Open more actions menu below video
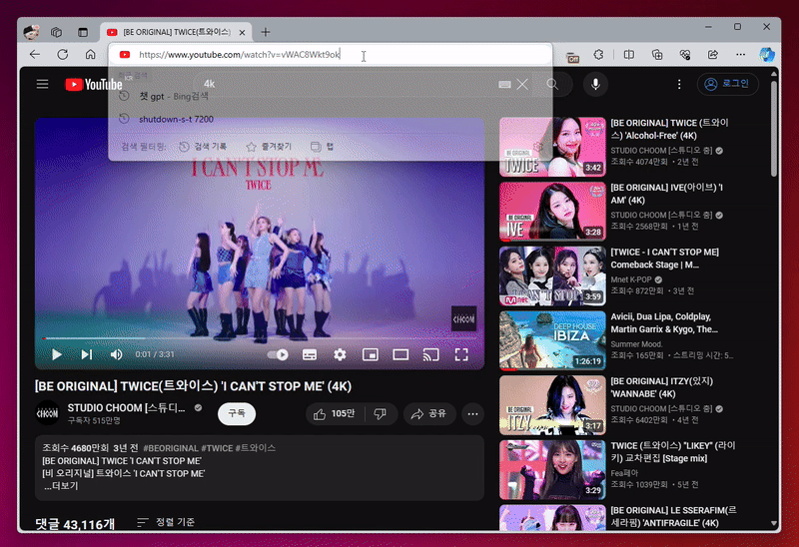The image size is (799, 547). point(472,414)
